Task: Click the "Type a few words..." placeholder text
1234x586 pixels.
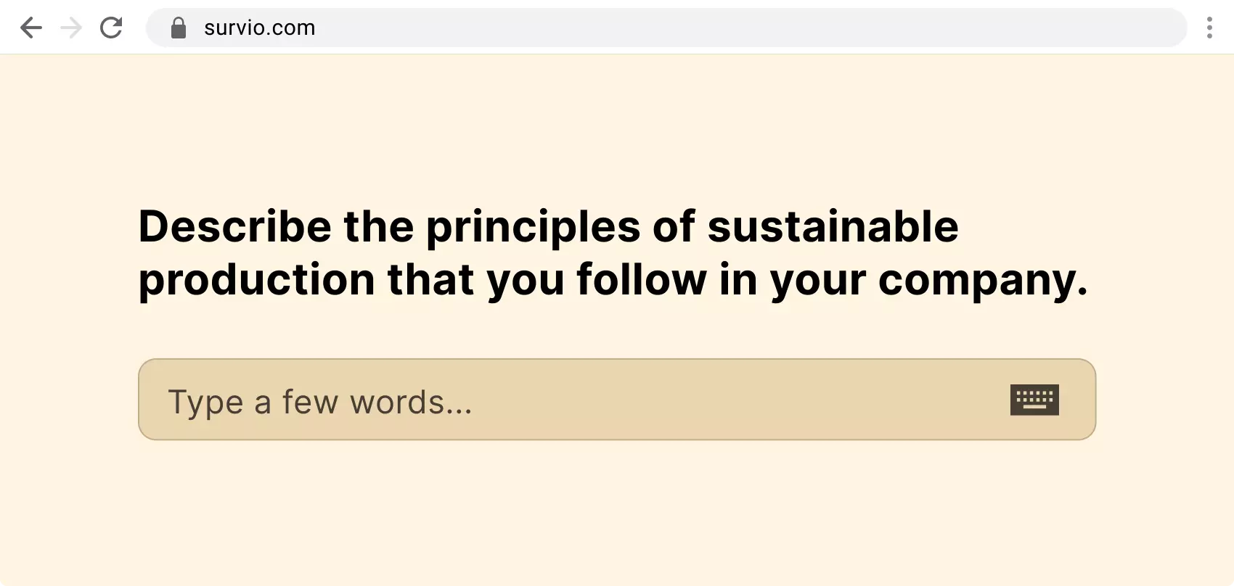Action: [x=320, y=402]
